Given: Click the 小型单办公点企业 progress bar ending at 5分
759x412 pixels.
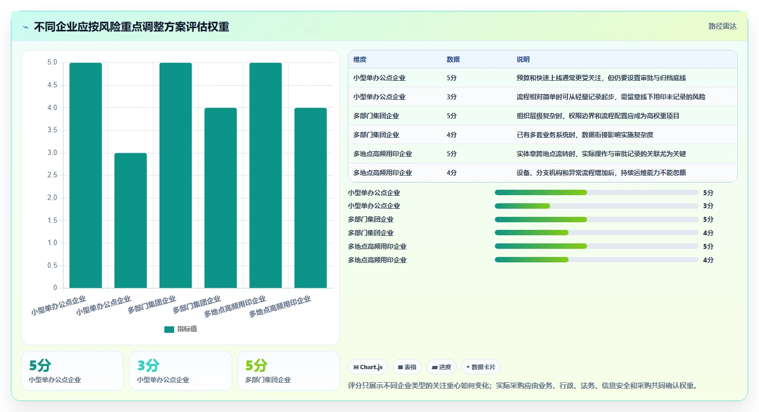Looking at the screenshot, I should pyautogui.click(x=596, y=192).
